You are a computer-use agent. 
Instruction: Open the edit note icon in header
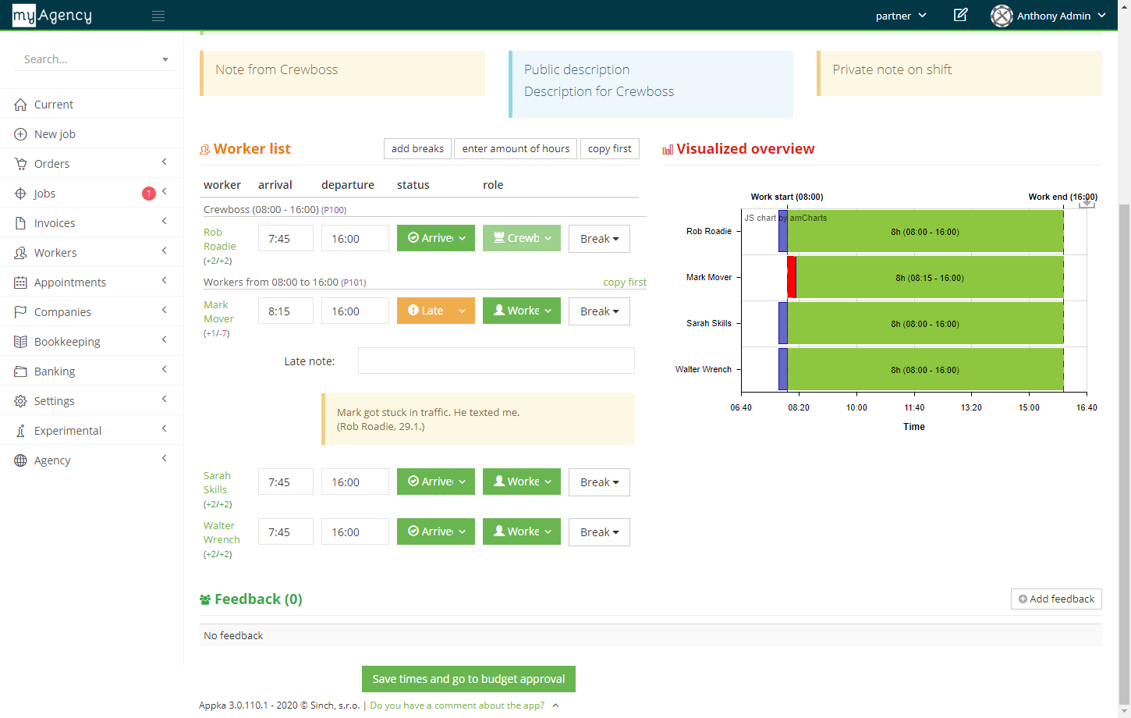point(960,15)
